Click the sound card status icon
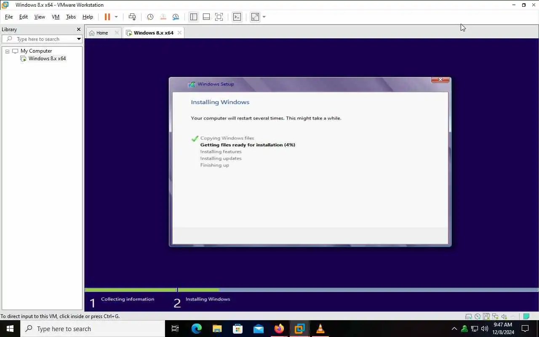The width and height of the screenshot is (539, 337). [504, 316]
